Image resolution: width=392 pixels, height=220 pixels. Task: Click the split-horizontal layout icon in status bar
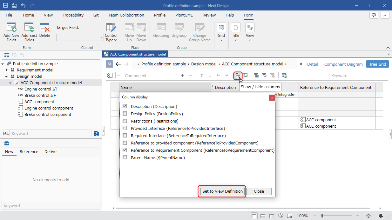click(x=263, y=216)
